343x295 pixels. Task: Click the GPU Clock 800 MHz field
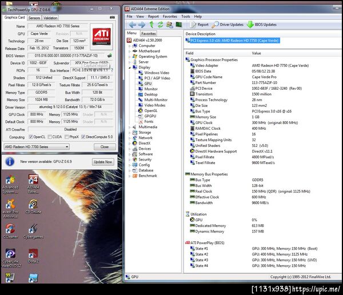tap(37, 114)
